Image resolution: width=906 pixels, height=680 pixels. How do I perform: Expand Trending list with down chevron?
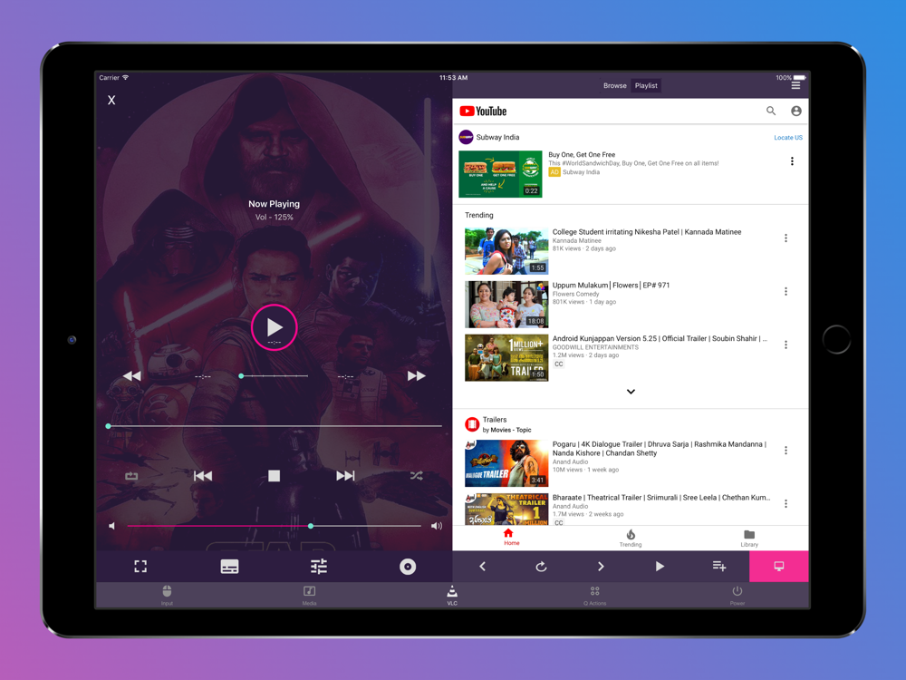[x=631, y=392]
